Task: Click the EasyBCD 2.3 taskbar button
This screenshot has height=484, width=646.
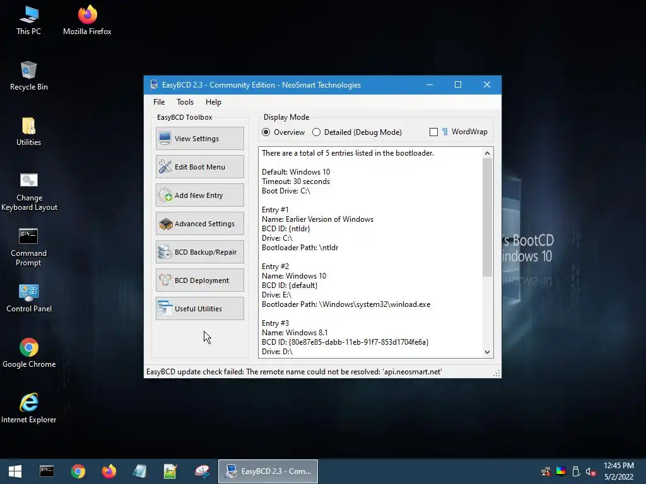Action: coord(267,471)
